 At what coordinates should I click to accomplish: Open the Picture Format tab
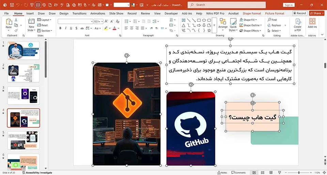click(x=275, y=13)
